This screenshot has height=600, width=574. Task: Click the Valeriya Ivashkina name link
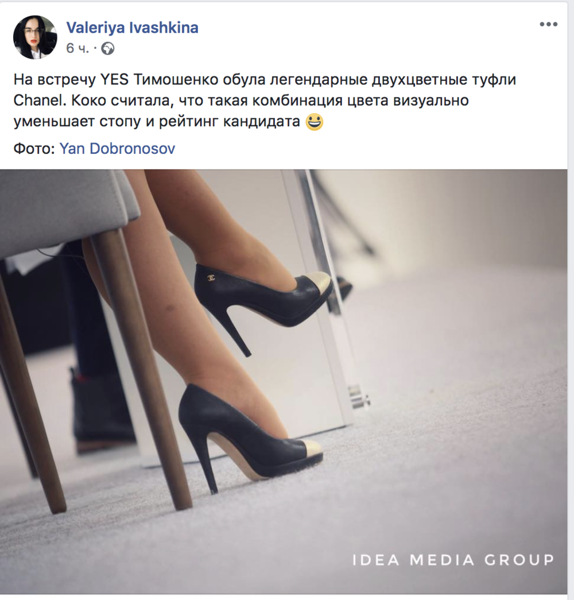[x=133, y=28]
